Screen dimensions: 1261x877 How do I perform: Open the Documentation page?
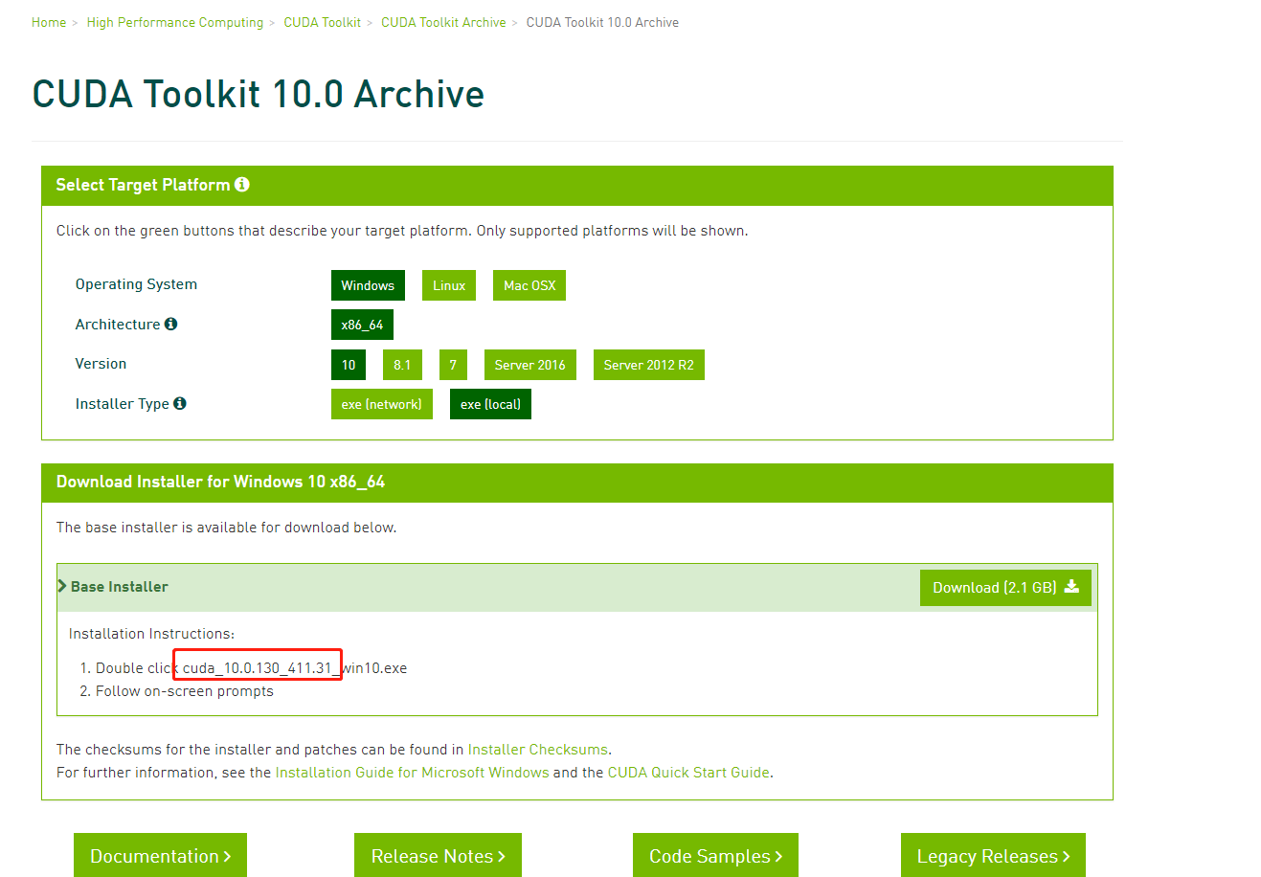point(160,856)
